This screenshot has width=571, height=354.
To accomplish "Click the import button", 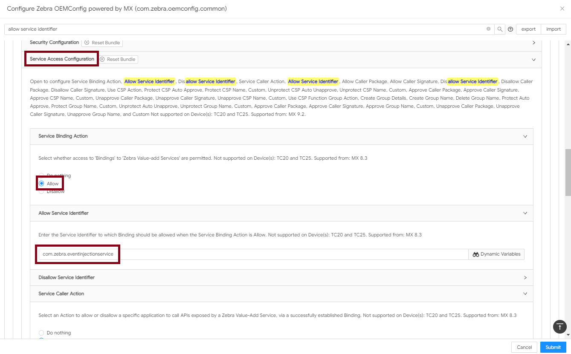I will coord(554,29).
